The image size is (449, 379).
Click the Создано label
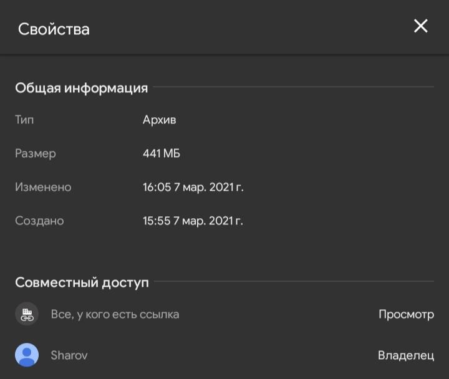39,221
